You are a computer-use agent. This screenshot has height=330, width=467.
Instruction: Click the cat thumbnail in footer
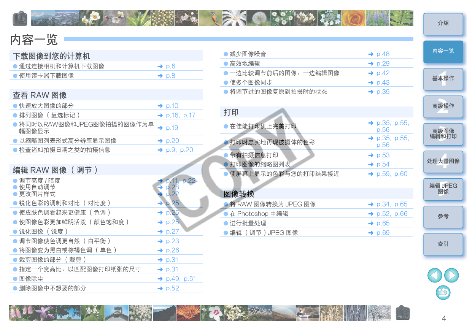[x=308, y=313]
